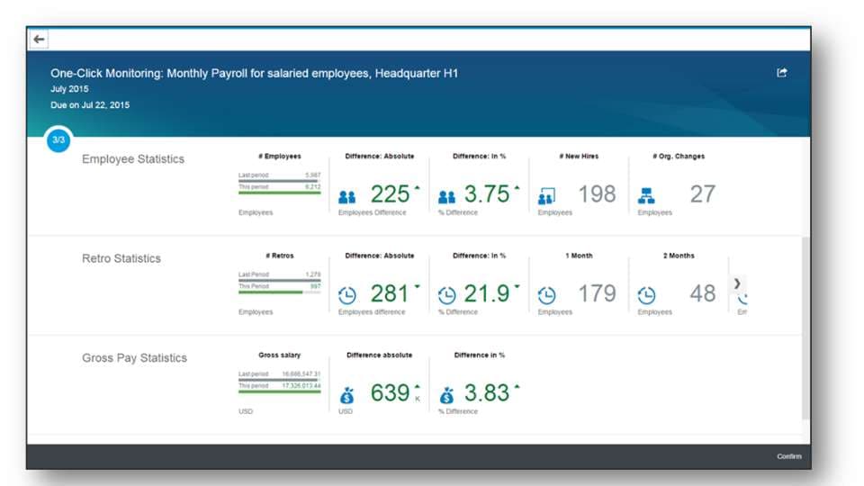864x486 pixels.
Task: Click the vertical scrollbar on the right
Action: [805, 328]
